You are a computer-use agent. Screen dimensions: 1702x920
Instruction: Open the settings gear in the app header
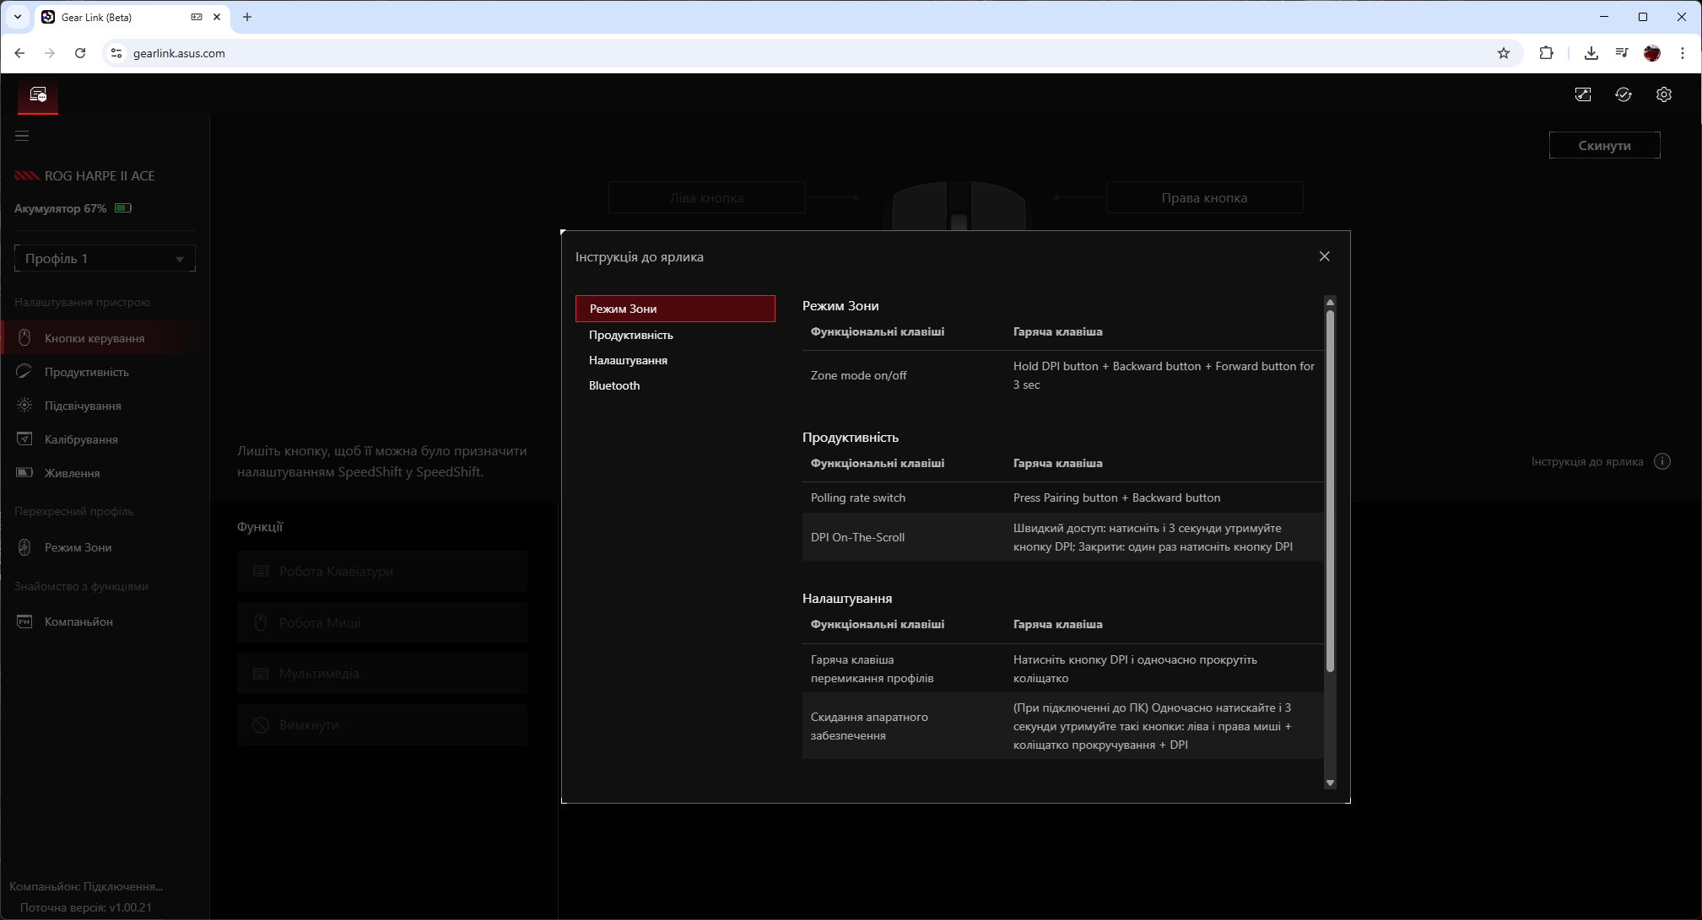(1663, 94)
